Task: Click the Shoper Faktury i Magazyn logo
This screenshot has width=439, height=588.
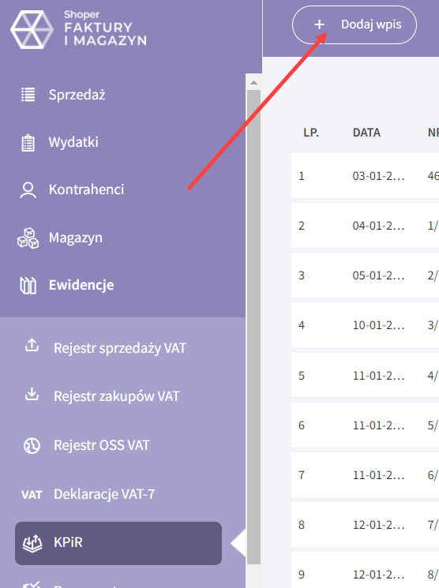Action: pos(79,29)
